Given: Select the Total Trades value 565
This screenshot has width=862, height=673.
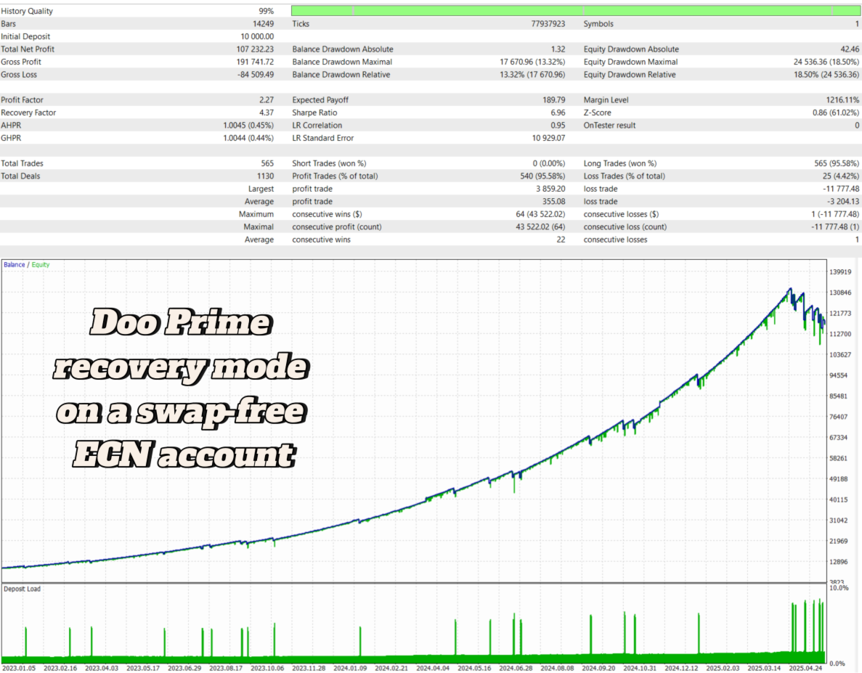Looking at the screenshot, I should click(267, 163).
